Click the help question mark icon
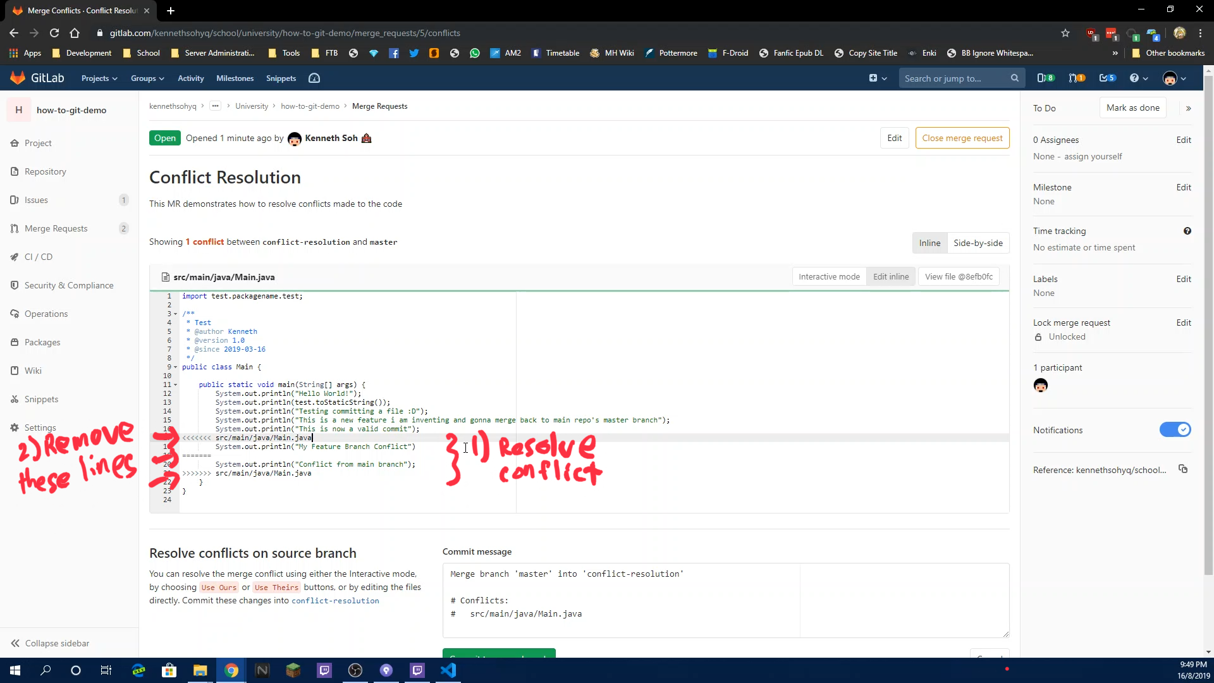 [x=1136, y=78]
